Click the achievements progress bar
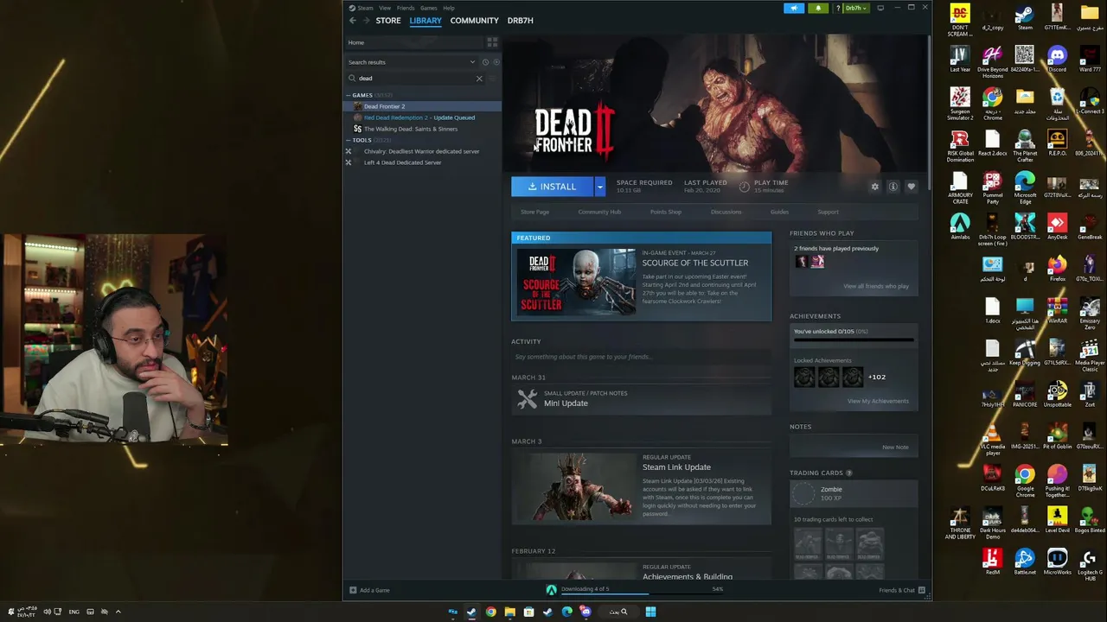The image size is (1107, 622). pyautogui.click(x=854, y=340)
